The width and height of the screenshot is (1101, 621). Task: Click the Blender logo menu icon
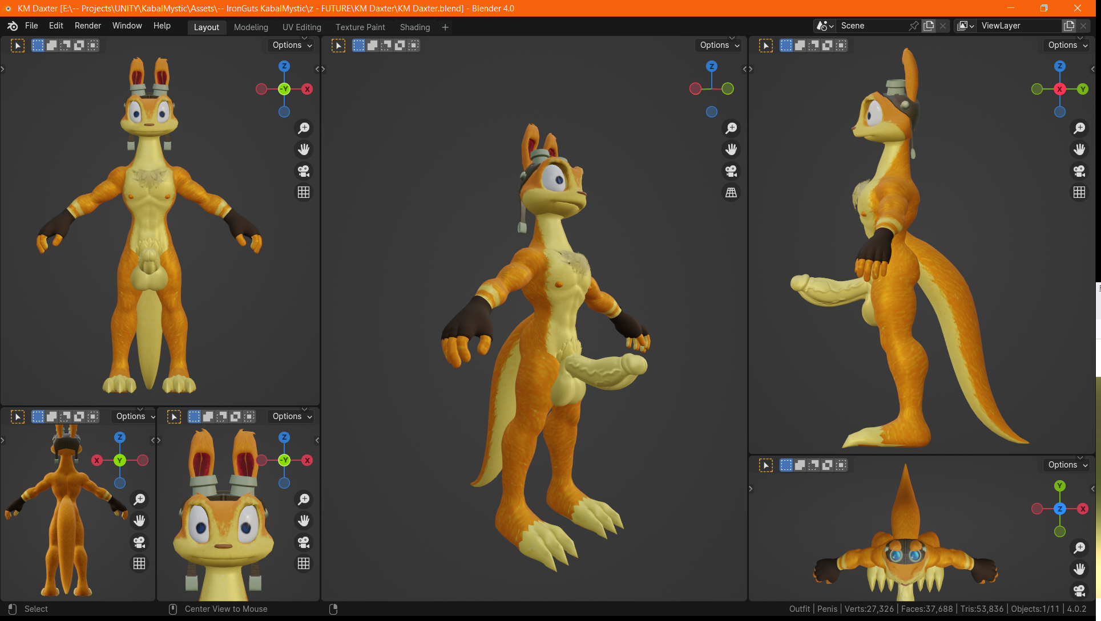pyautogui.click(x=13, y=26)
